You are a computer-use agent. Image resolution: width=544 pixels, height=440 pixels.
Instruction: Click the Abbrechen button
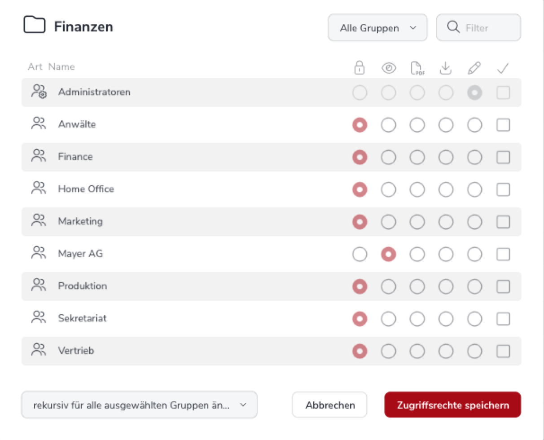click(330, 405)
